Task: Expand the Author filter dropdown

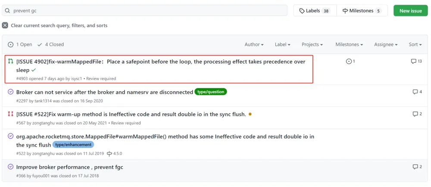Action: tap(254, 44)
